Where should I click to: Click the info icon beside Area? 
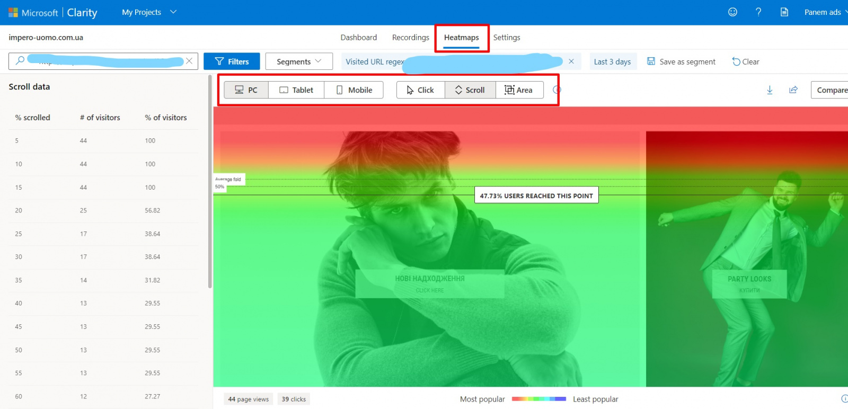pyautogui.click(x=556, y=90)
